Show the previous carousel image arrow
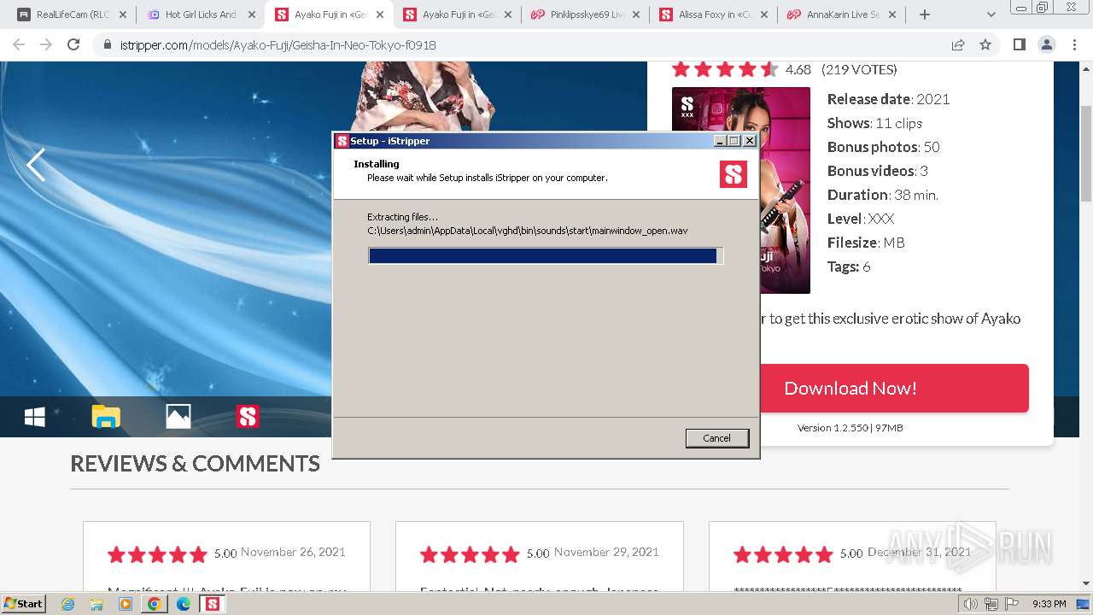Screen dimensions: 1093x615 click(x=35, y=165)
